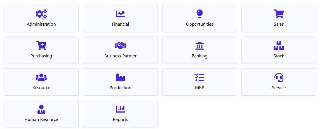Go to the Financial module label
Image resolution: width=322 pixels, height=129 pixels.
pos(120,24)
